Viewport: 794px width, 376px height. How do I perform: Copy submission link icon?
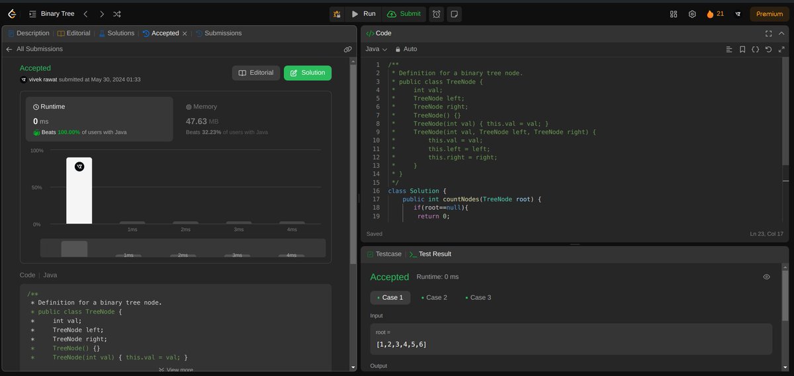click(x=347, y=49)
